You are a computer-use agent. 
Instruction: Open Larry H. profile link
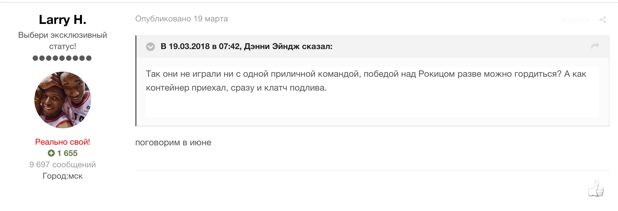62,19
